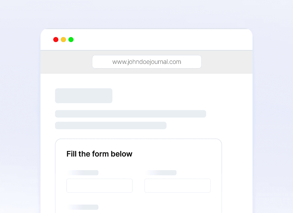Click the lavender backdrop right of the browser window
The height and width of the screenshot is (213, 293).
(x=273, y=120)
